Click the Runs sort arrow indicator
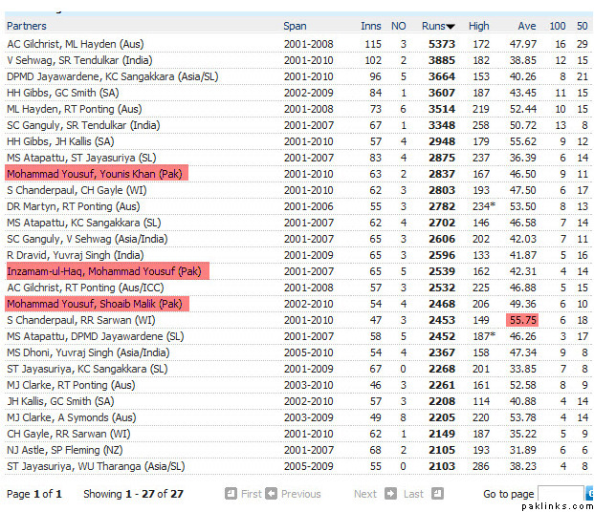Screen dimensions: 594x512 [451, 26]
